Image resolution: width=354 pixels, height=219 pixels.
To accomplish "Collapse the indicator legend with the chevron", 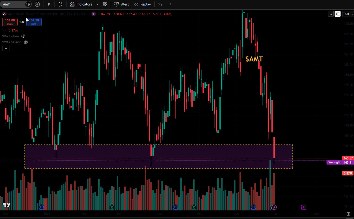I will click(6, 48).
